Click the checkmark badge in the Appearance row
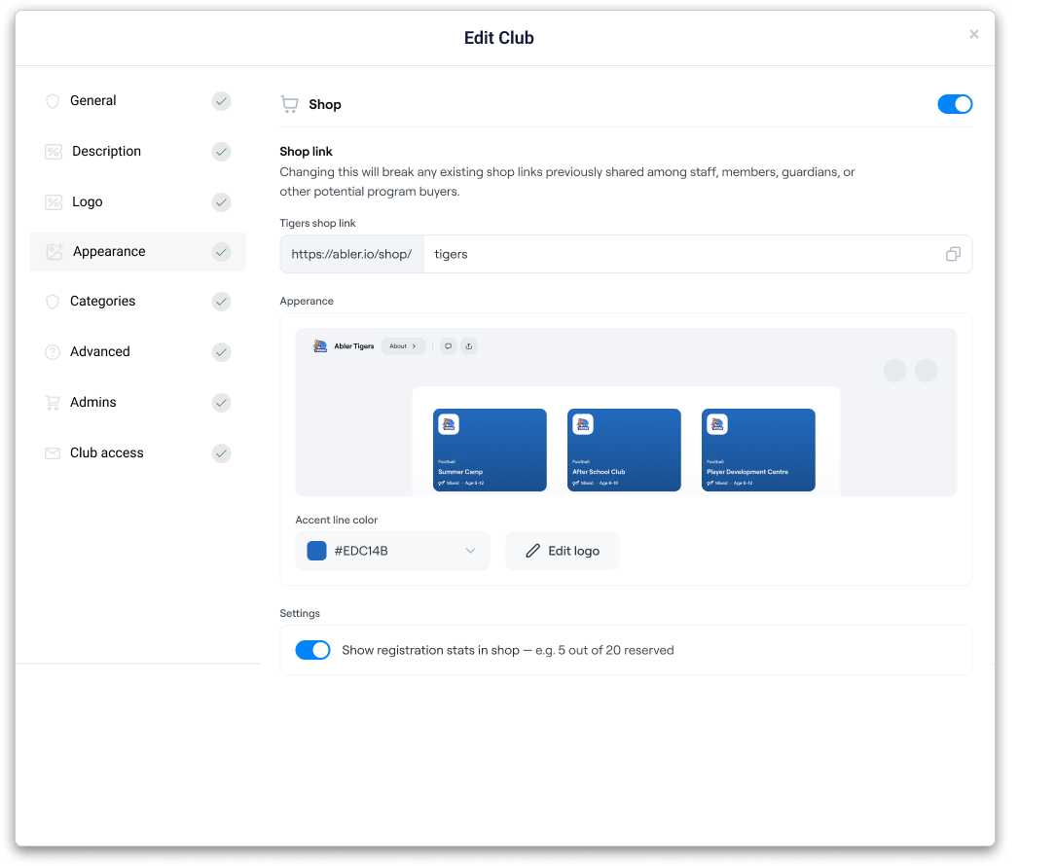 tap(222, 252)
